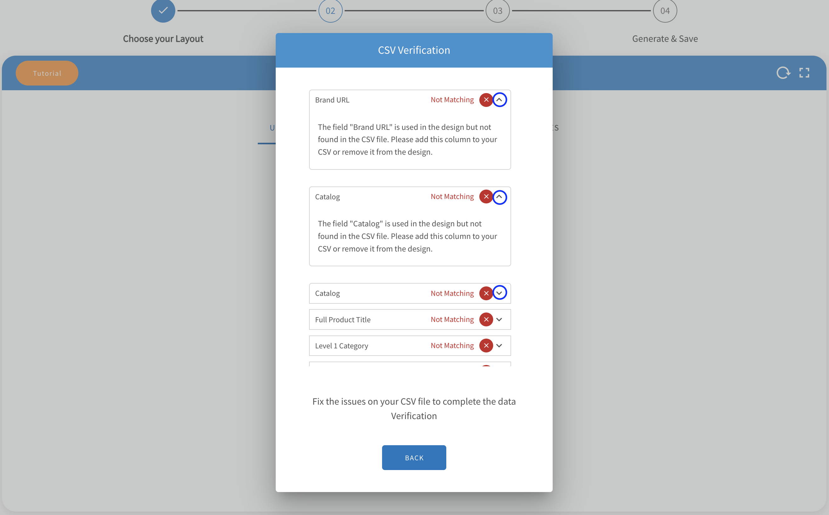Expand the collapsed Catalog row
The image size is (829, 515).
click(499, 293)
